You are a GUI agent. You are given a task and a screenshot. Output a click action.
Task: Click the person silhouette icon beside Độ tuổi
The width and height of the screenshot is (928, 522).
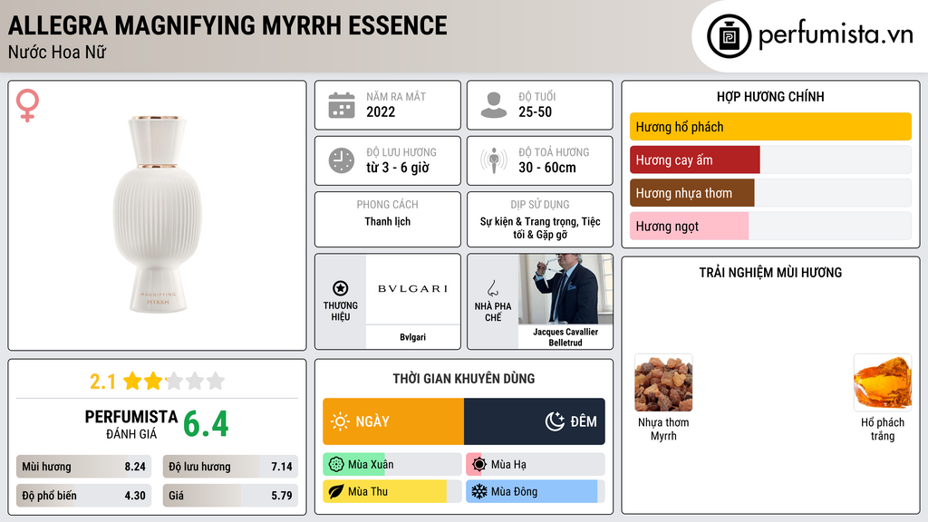494,105
